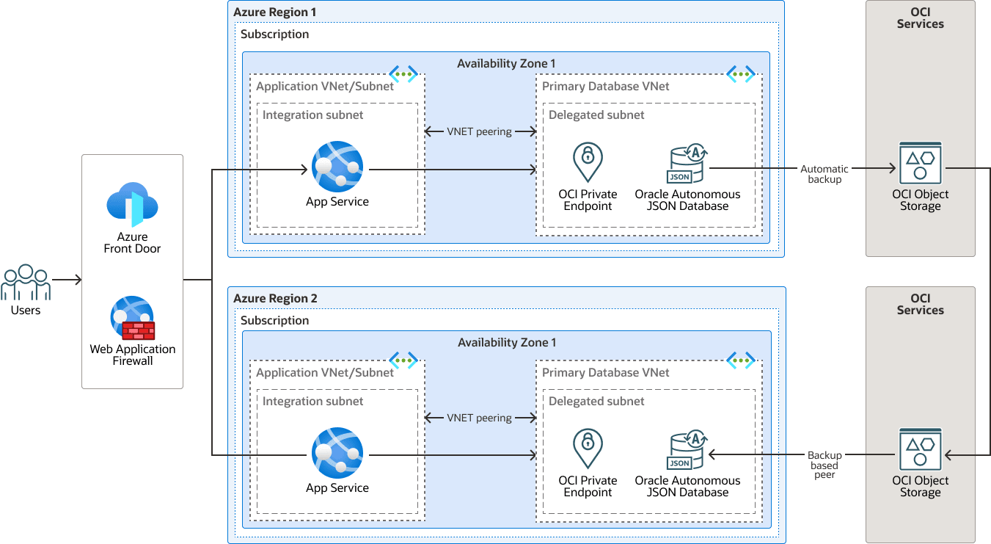The width and height of the screenshot is (991, 544).
Task: Click OCI Private Endpoint icon in Region 2
Action: click(x=588, y=449)
